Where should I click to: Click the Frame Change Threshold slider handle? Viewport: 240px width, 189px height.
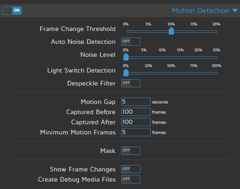point(171,31)
